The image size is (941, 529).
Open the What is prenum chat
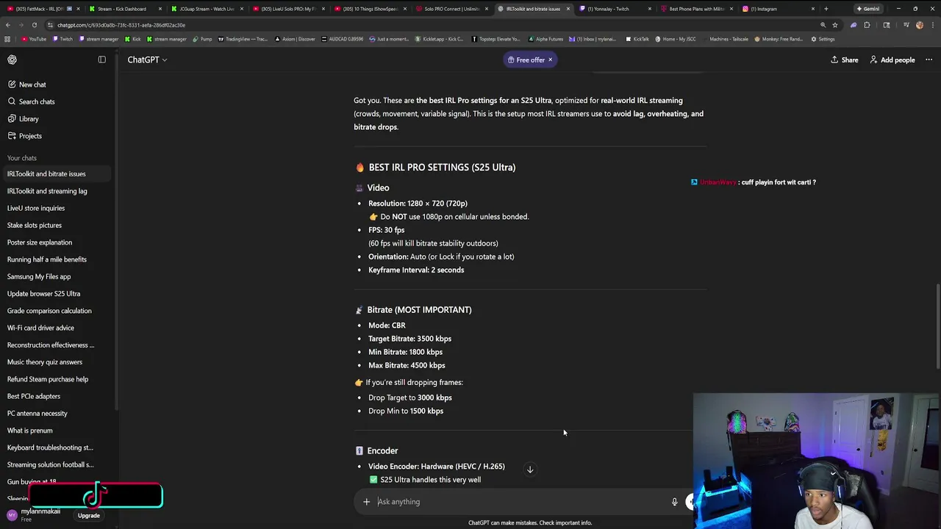pyautogui.click(x=57, y=431)
